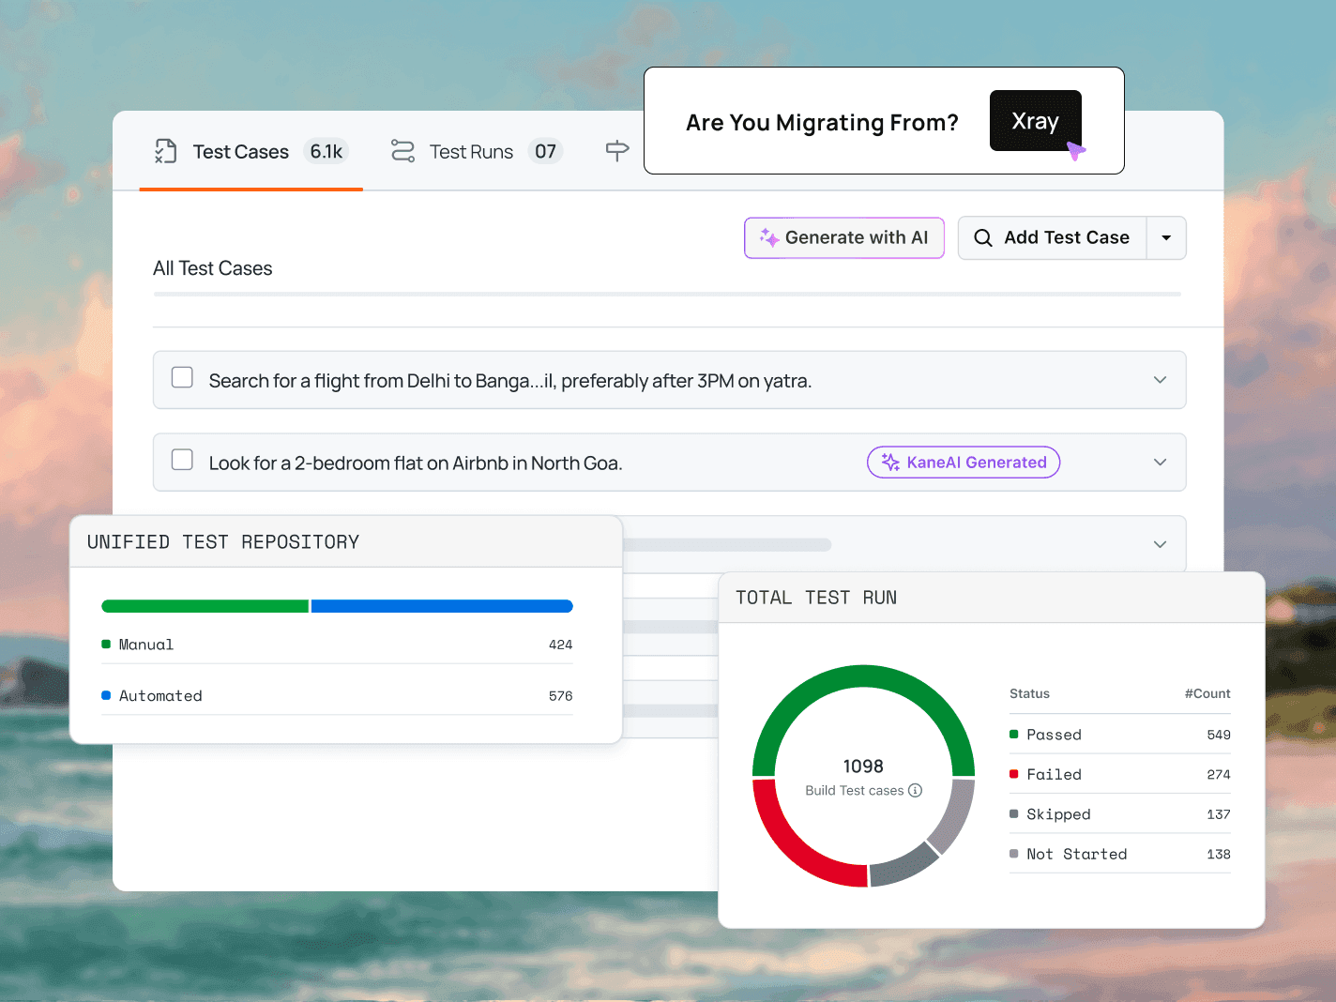Click the Not Started status row

[1119, 855]
